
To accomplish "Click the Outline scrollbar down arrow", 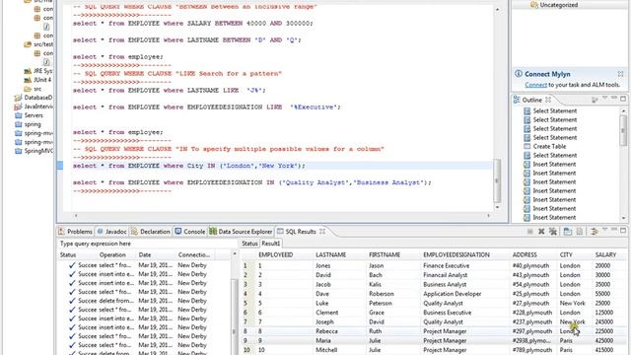I will (x=623, y=218).
